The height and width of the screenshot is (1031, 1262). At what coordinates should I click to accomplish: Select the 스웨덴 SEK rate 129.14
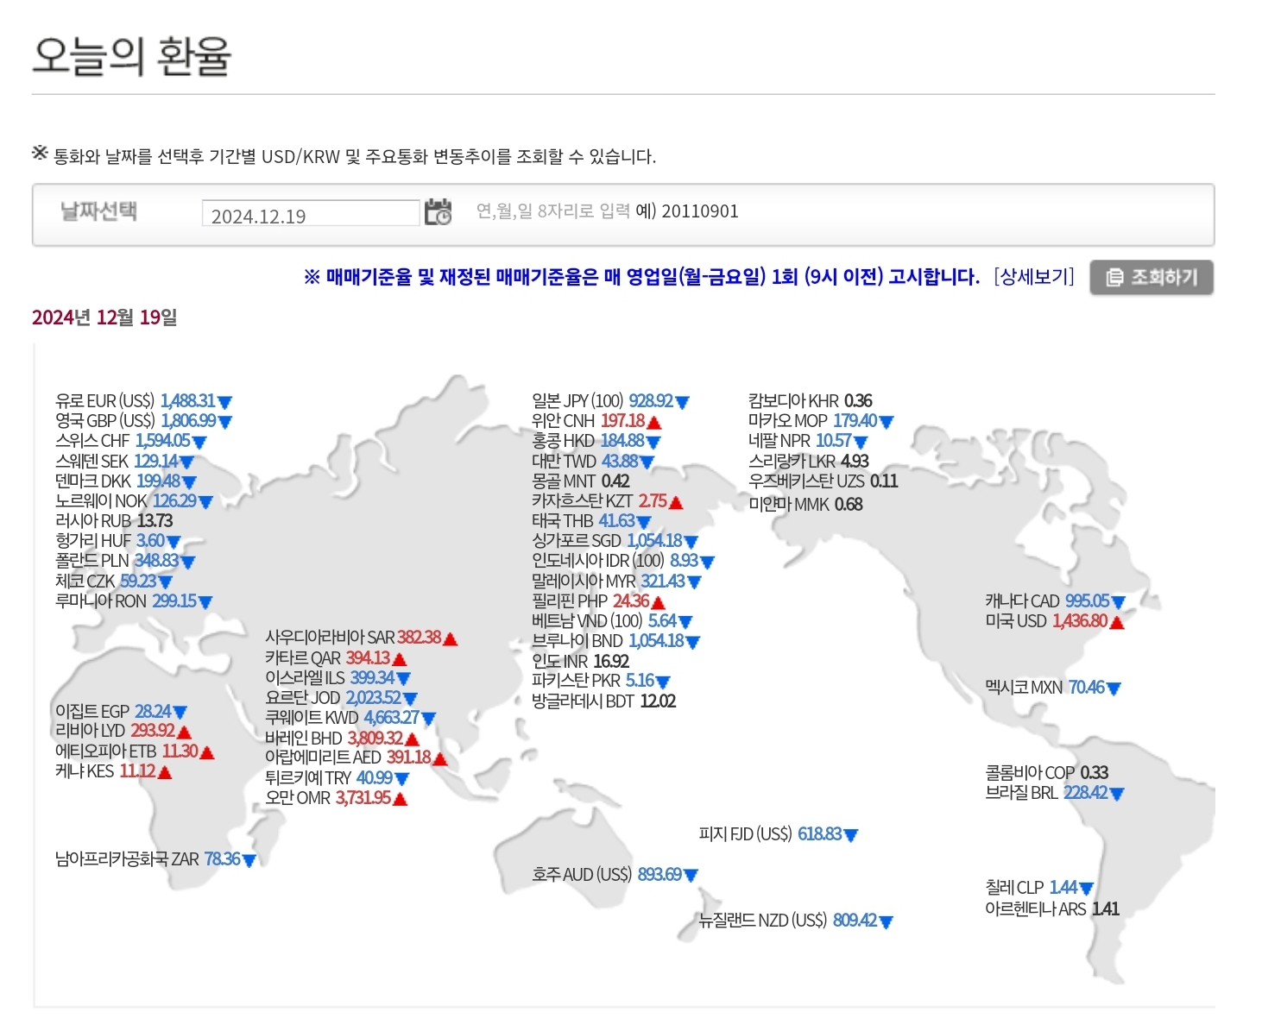pyautogui.click(x=155, y=462)
